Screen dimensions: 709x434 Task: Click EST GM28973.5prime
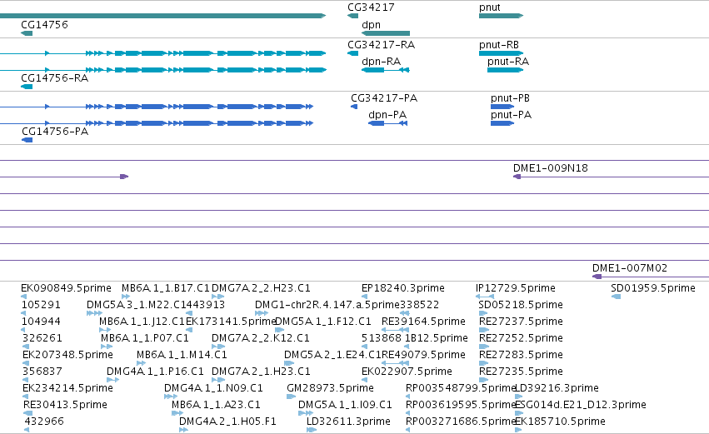click(330, 388)
